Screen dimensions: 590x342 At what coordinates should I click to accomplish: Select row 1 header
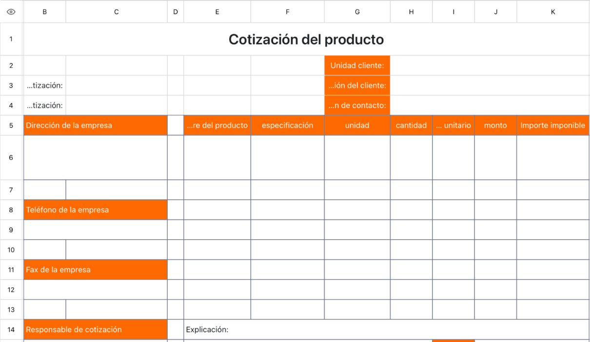pos(11,39)
